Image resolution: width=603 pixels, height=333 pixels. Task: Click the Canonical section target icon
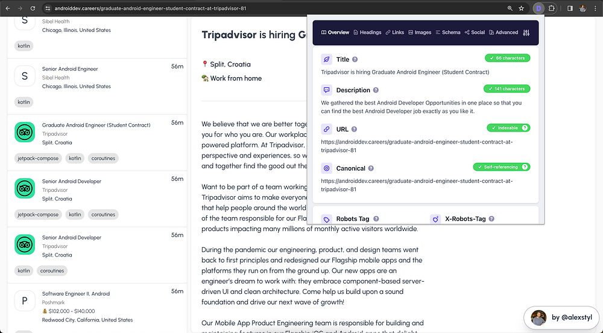[x=326, y=168]
